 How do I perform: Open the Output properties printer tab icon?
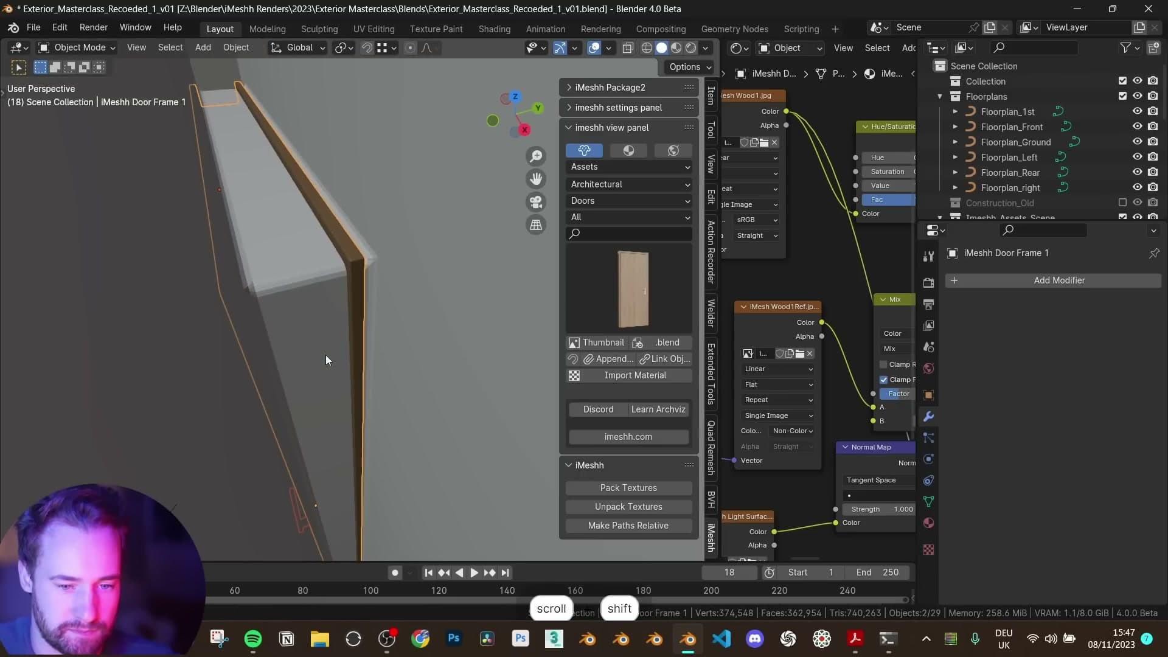point(928,304)
